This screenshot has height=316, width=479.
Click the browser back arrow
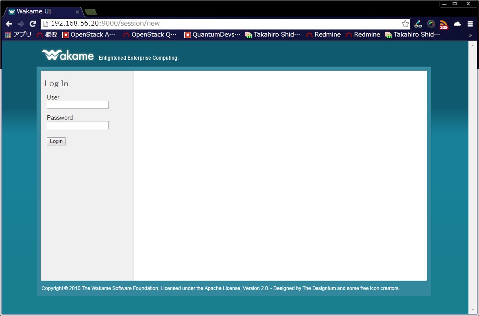coord(9,24)
